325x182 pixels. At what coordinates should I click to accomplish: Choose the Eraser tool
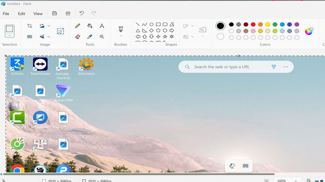78,36
